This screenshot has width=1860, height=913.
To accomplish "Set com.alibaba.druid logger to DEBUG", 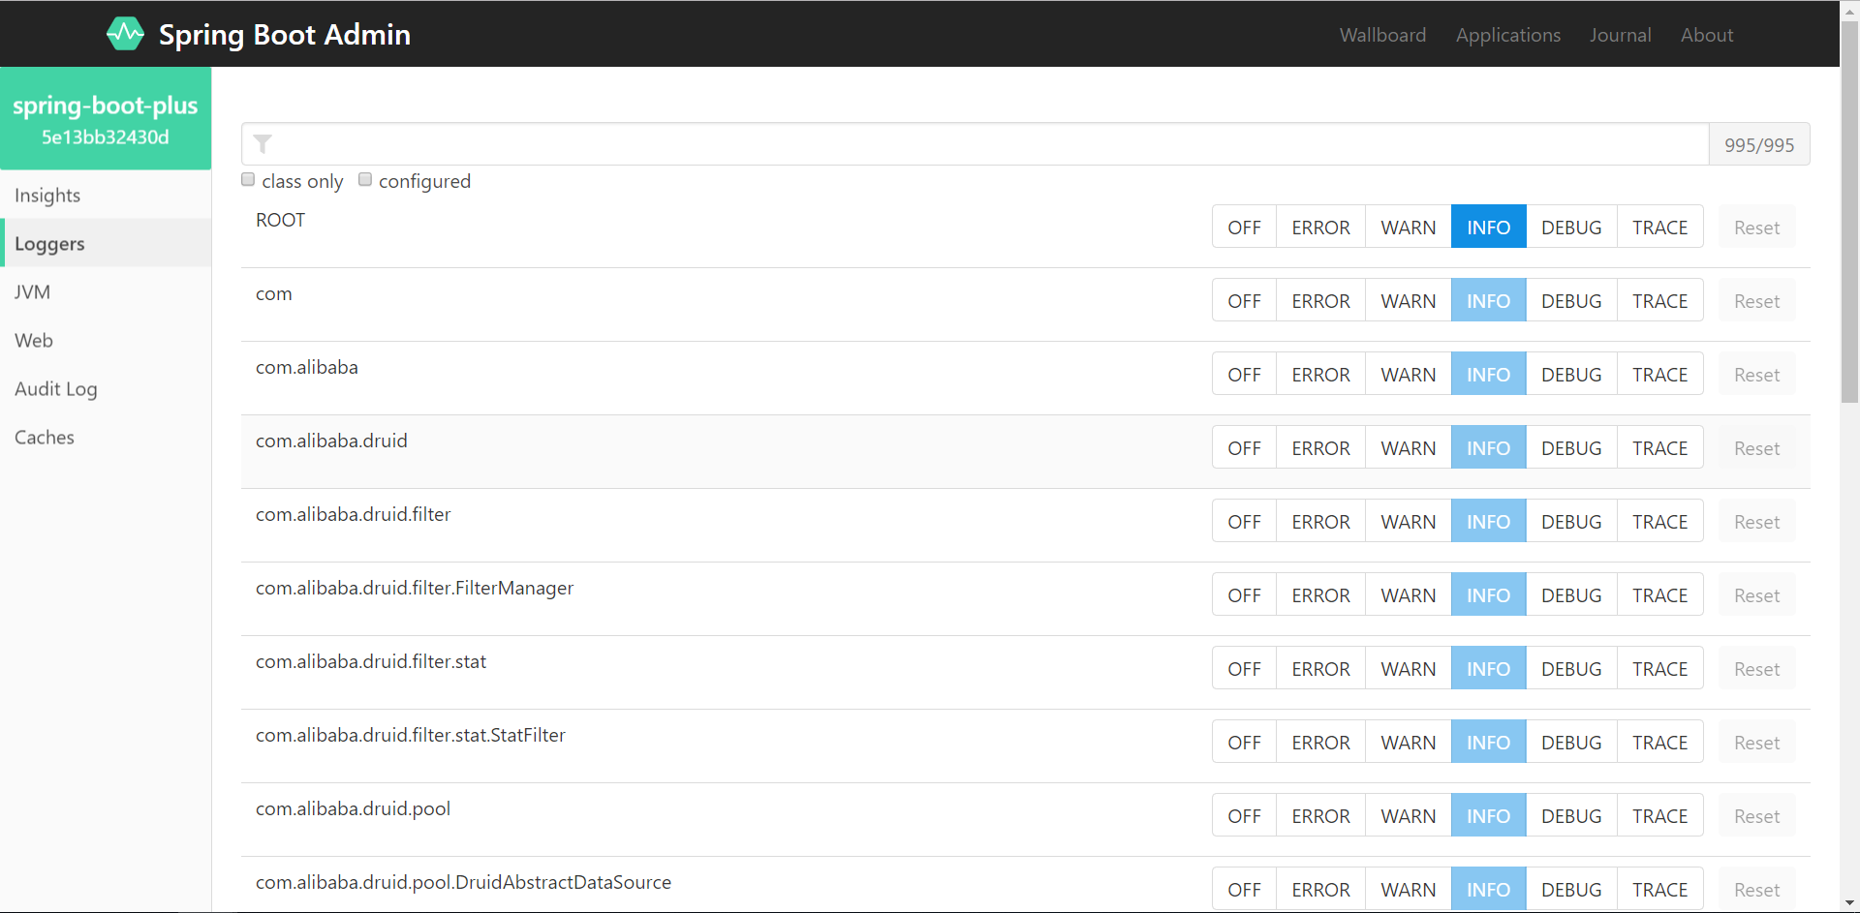I will click(1571, 448).
